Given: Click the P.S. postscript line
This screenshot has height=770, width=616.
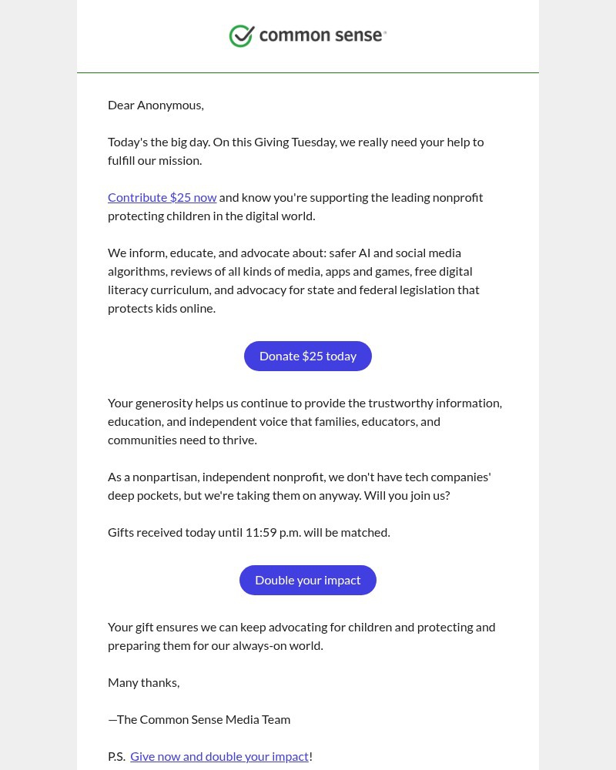Looking at the screenshot, I should [208, 755].
